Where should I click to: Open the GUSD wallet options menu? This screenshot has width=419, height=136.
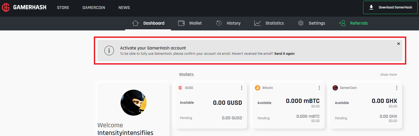point(242,88)
